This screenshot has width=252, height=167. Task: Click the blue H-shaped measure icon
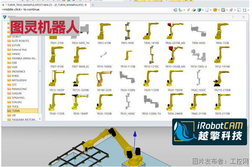point(244,10)
